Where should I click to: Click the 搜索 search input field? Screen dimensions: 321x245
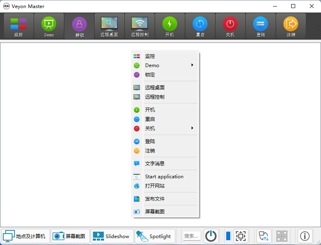(x=192, y=236)
